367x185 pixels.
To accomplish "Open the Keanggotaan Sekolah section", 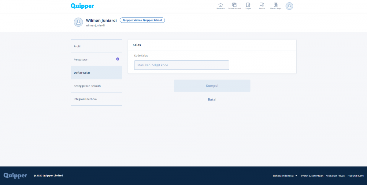I will (x=88, y=86).
